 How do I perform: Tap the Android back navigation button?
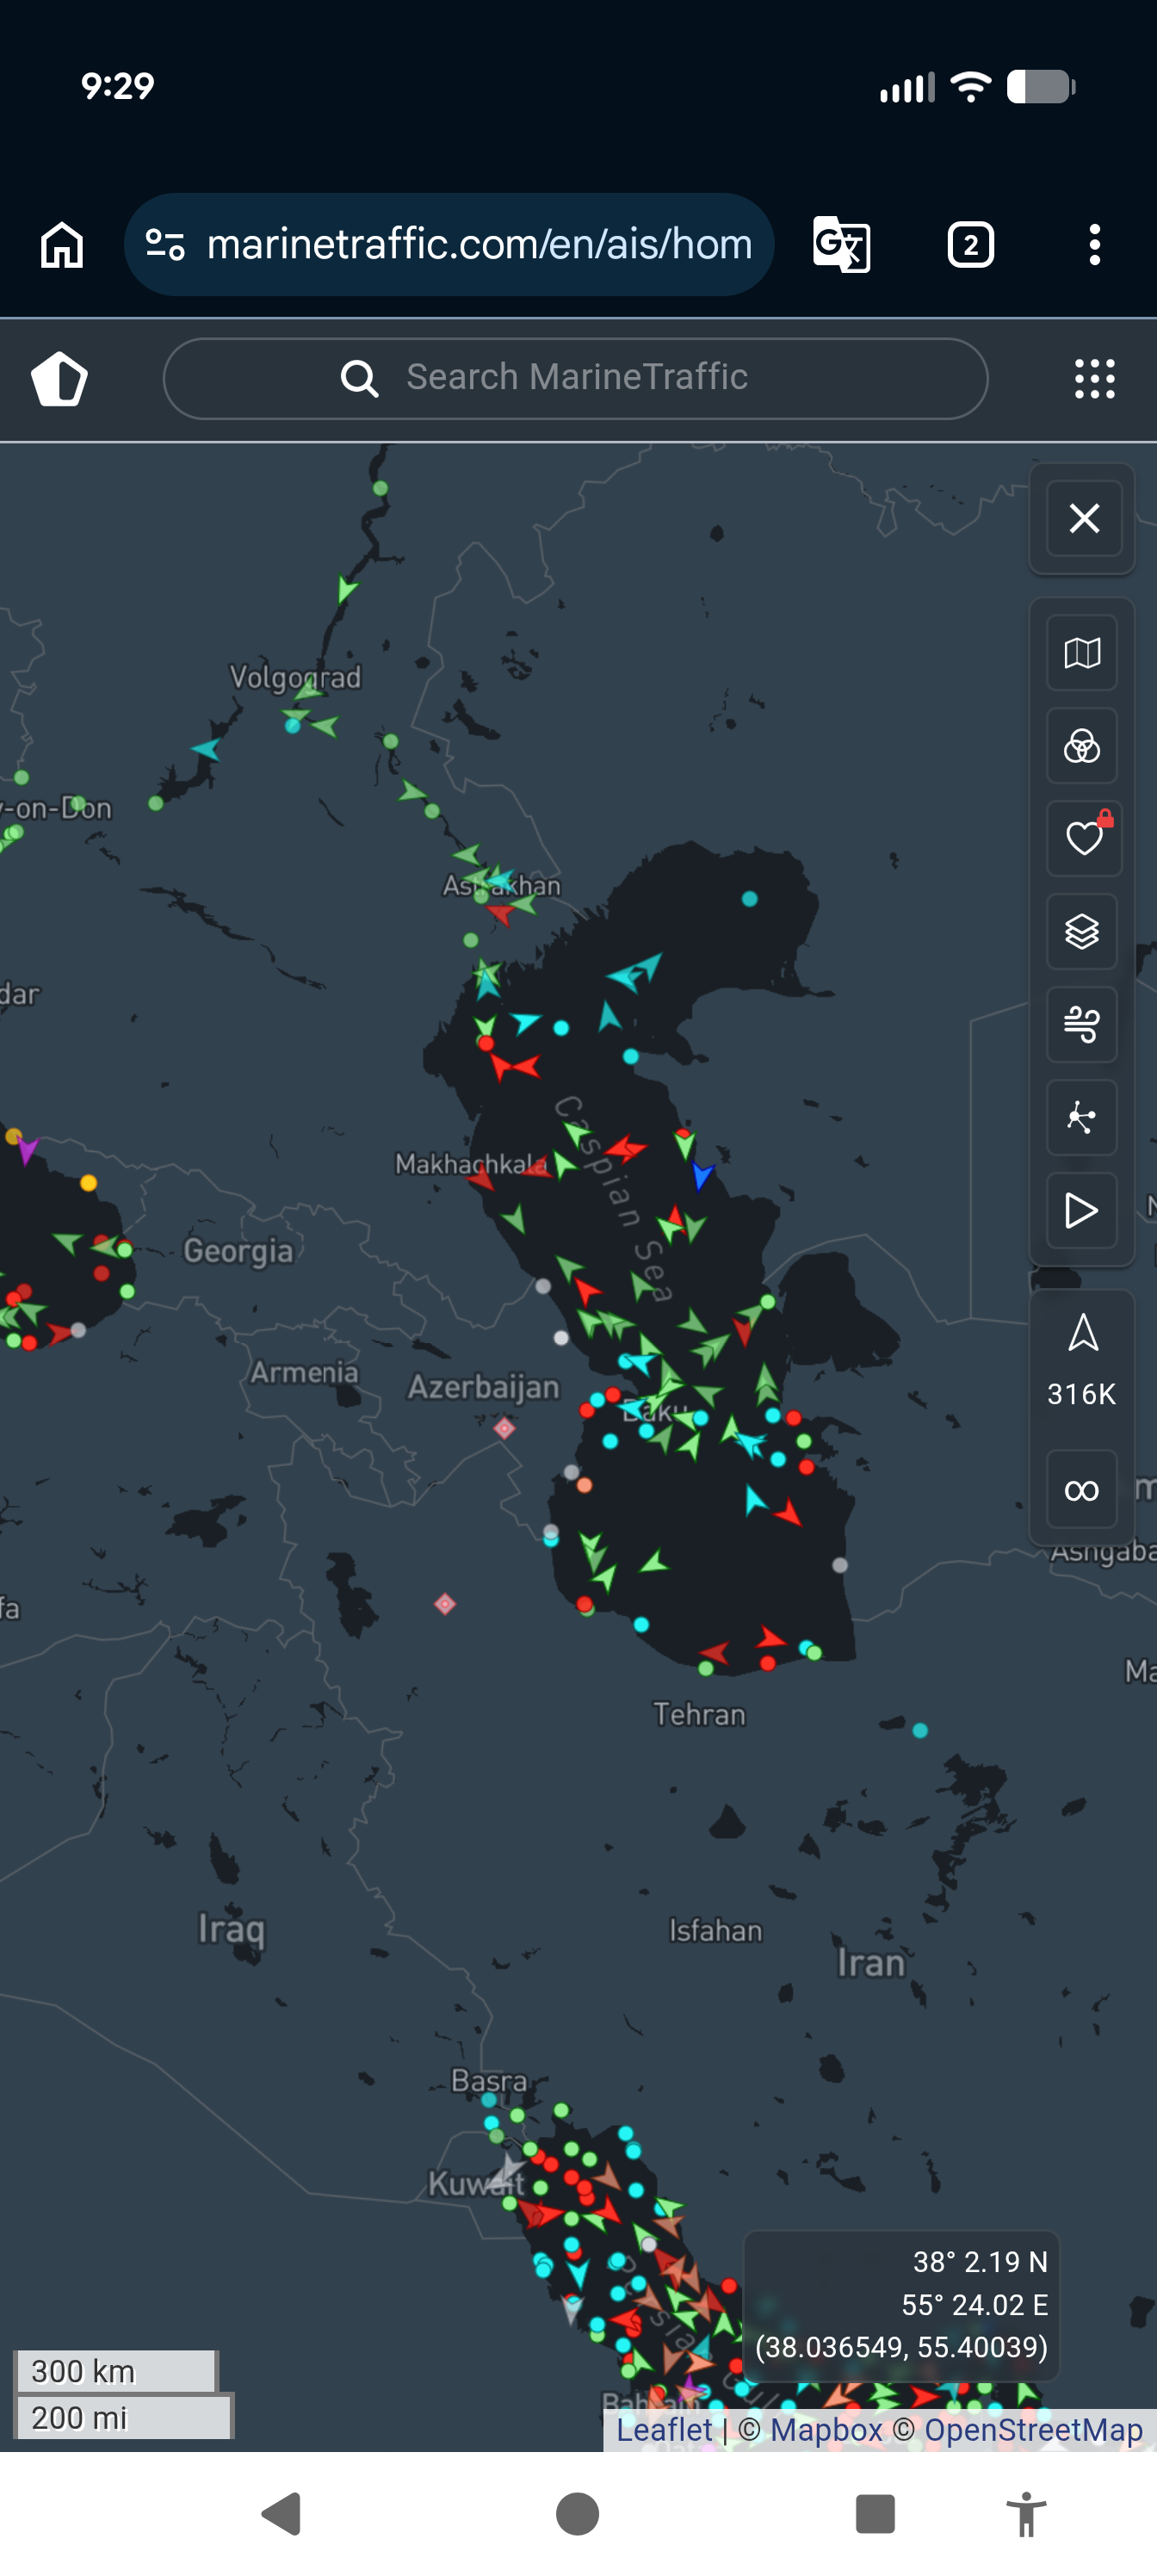coord(282,2513)
